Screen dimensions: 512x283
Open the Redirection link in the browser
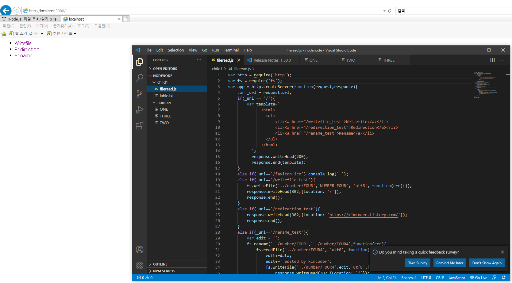coord(27,49)
